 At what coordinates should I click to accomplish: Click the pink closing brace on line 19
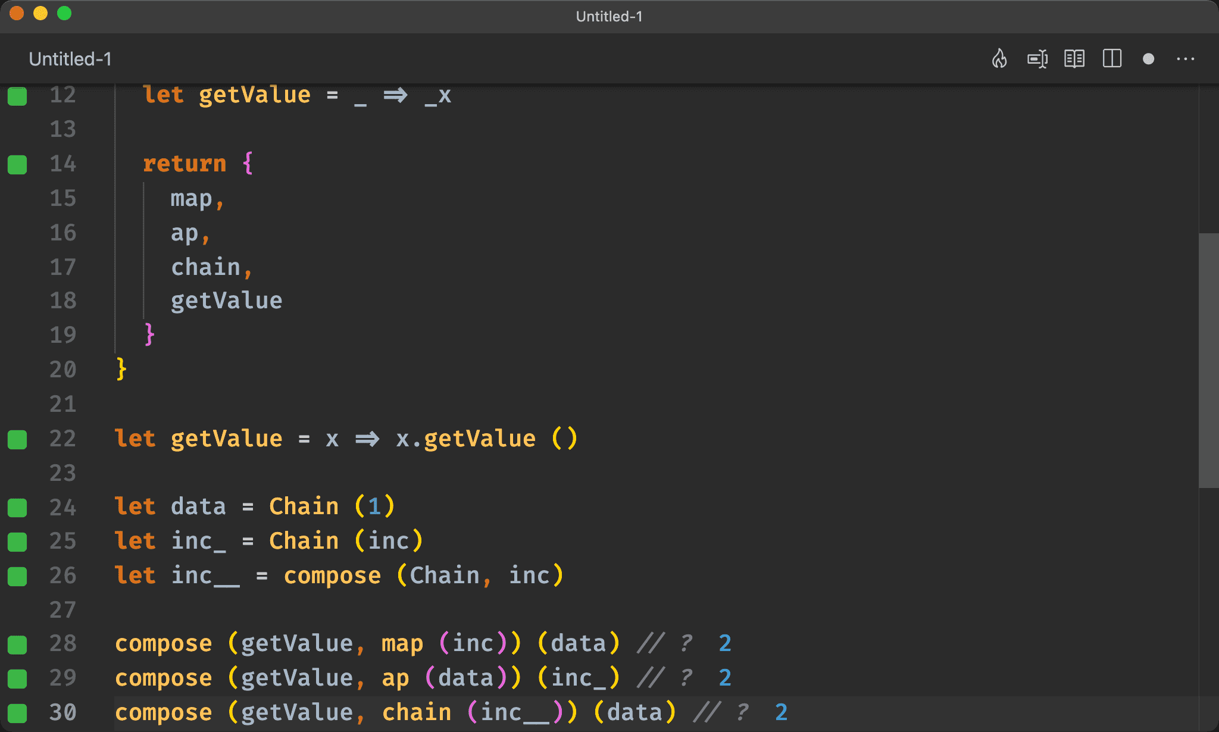tap(149, 334)
